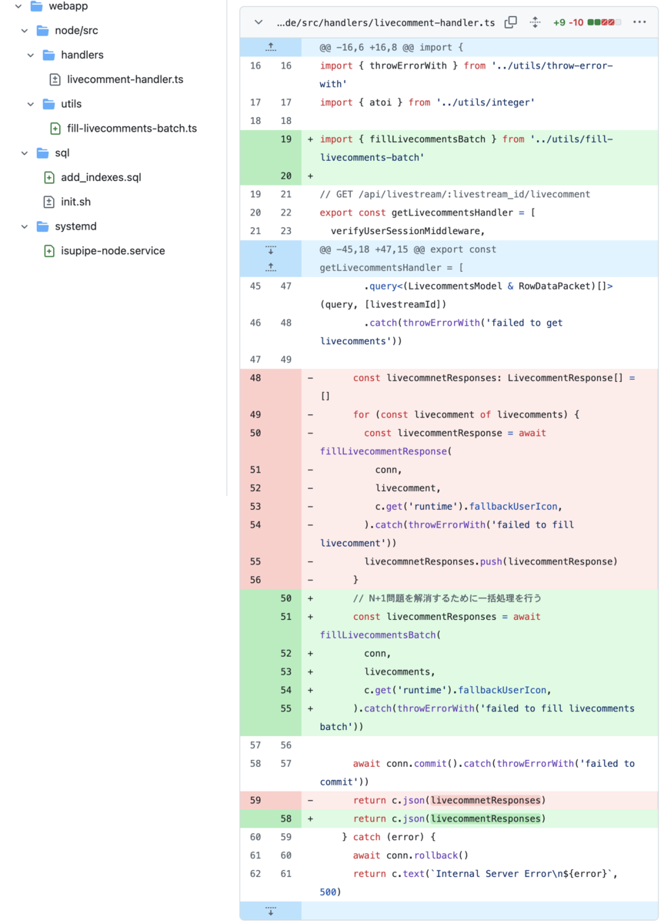Click the -10 deletions count
The height and width of the screenshot is (924, 671).
576,22
